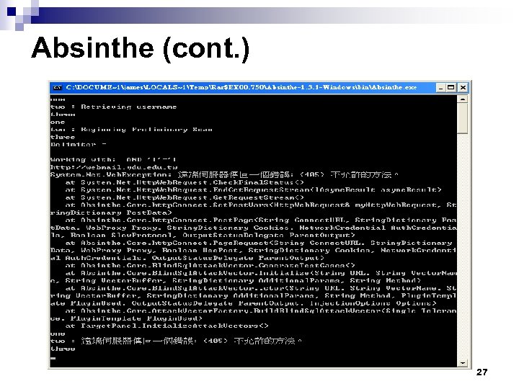Click the vertical scrollbar thumb in console

point(462,118)
